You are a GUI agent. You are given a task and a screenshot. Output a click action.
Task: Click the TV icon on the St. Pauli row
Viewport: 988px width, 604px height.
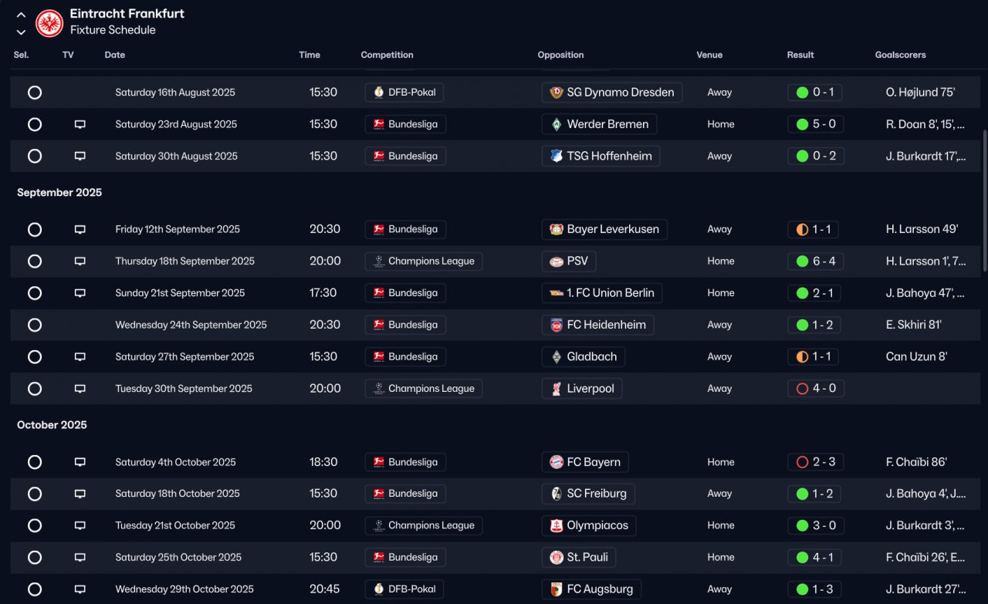tap(80, 557)
